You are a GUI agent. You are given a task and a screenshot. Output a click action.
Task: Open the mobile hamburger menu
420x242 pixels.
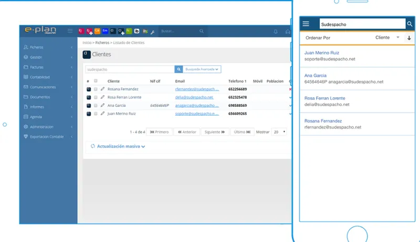(x=306, y=24)
